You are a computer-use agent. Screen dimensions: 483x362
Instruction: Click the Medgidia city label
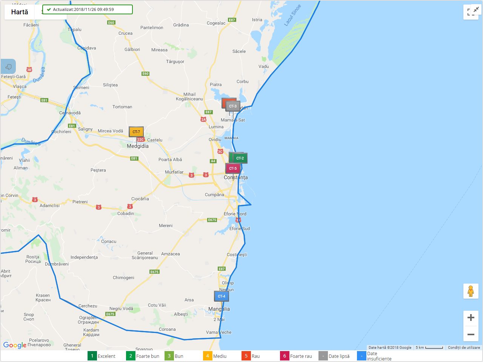pyautogui.click(x=138, y=146)
